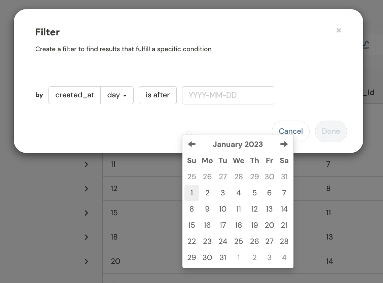Select January 31 on the calendar
The width and height of the screenshot is (383, 283).
coord(223,257)
